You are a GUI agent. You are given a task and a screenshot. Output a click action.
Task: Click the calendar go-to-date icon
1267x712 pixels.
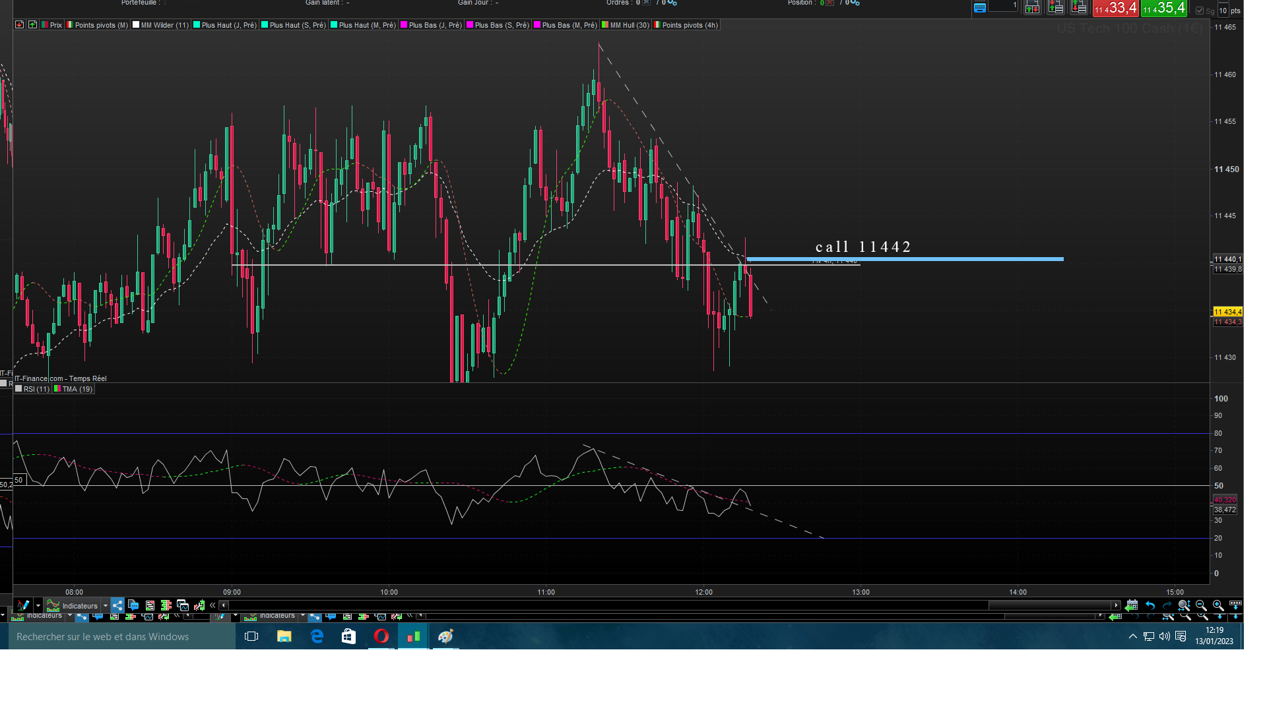1132,605
